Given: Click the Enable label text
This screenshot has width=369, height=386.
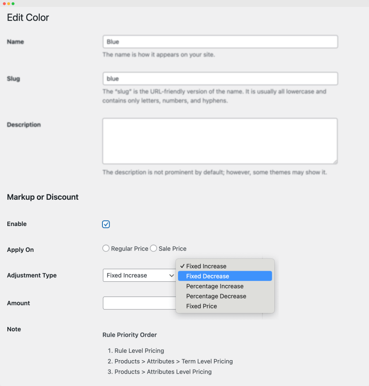Looking at the screenshot, I should point(17,224).
